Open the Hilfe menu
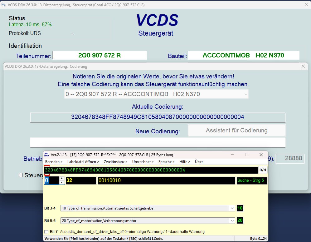This screenshot has height=242, width=311. pyautogui.click(x=185, y=162)
